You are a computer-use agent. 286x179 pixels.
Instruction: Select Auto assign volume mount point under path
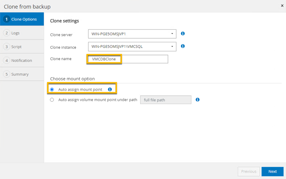52,100
